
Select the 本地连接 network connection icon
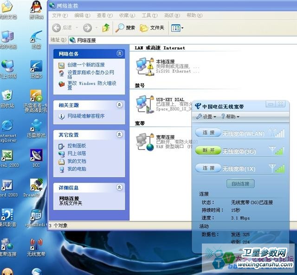145,67
